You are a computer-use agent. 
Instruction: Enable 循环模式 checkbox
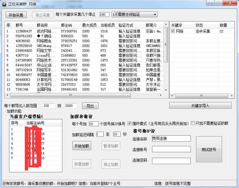pos(129,123)
